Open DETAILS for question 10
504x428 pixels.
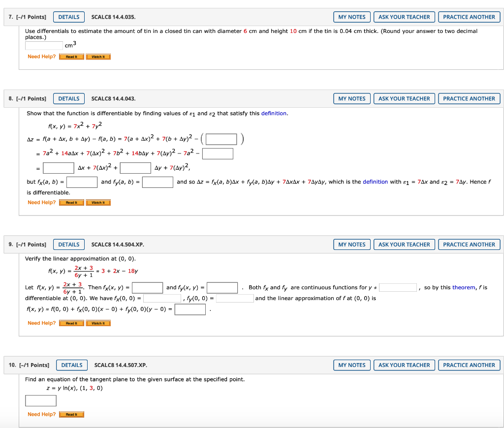point(72,365)
